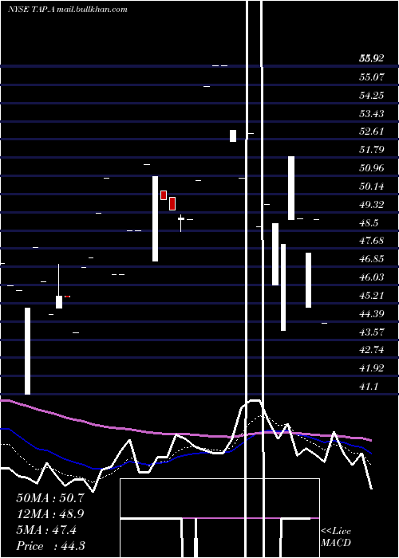Image resolution: width=399 pixels, height=558 pixels.
Task: Click the white candle topping at 51.79
Action: [291, 188]
